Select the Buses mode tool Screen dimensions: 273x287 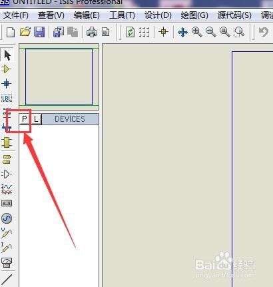click(7, 128)
